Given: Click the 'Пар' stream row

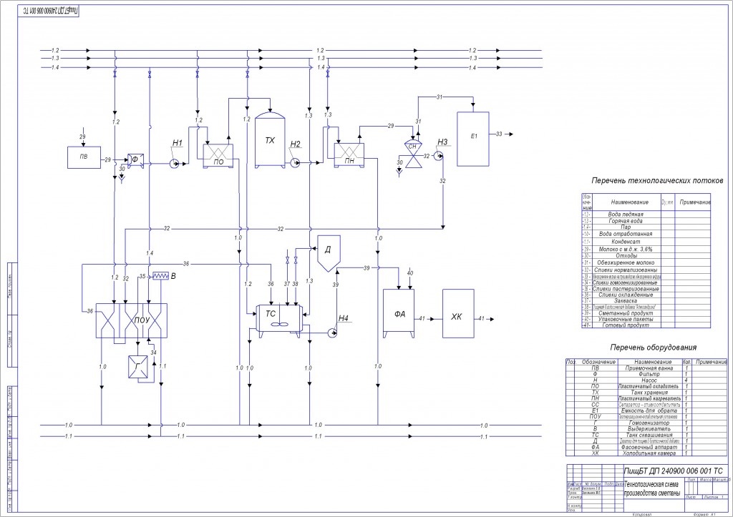Looking at the screenshot, I should click(x=646, y=227).
